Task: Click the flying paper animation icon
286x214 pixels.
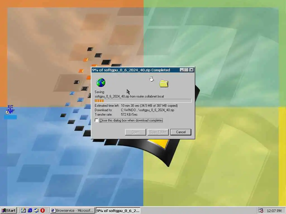Action: click(x=152, y=79)
